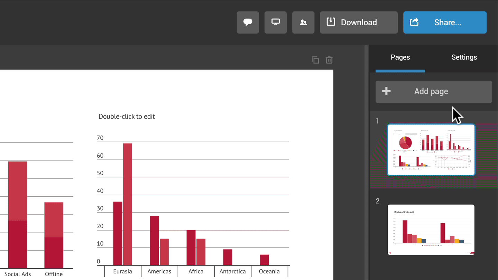Select the page 1 thumbnail
Image resolution: width=498 pixels, height=280 pixels.
[431, 150]
